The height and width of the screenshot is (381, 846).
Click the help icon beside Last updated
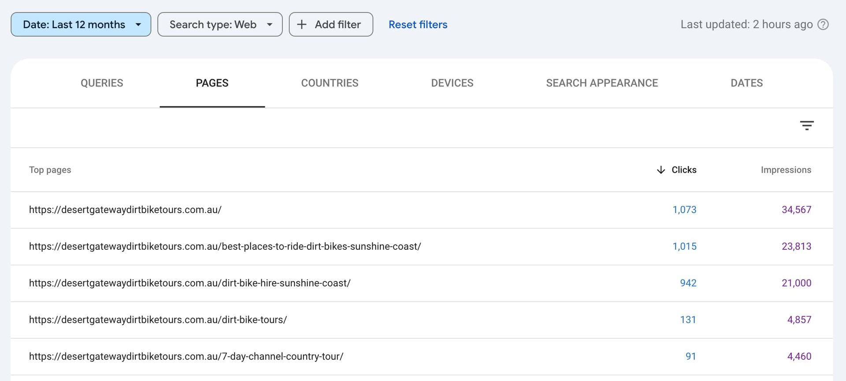point(823,25)
